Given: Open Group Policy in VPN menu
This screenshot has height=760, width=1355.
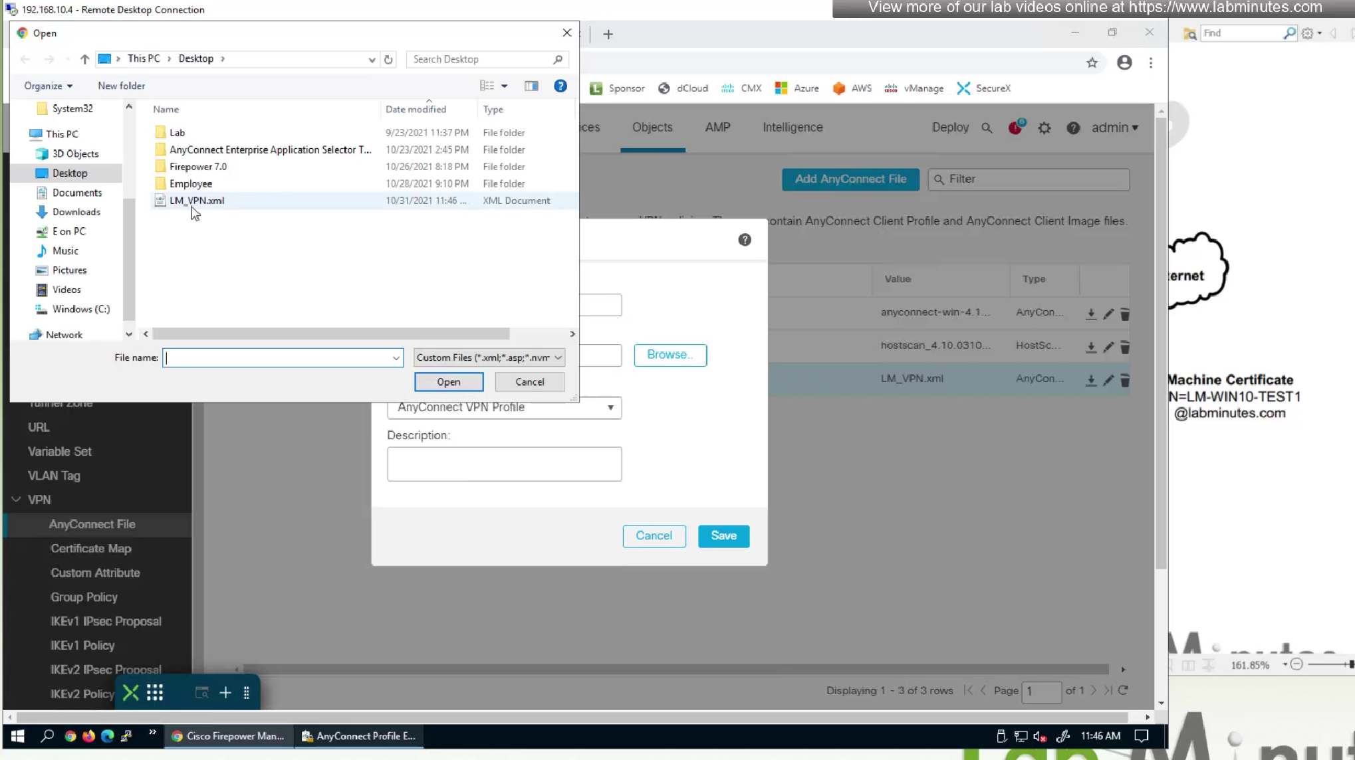Looking at the screenshot, I should (x=84, y=597).
